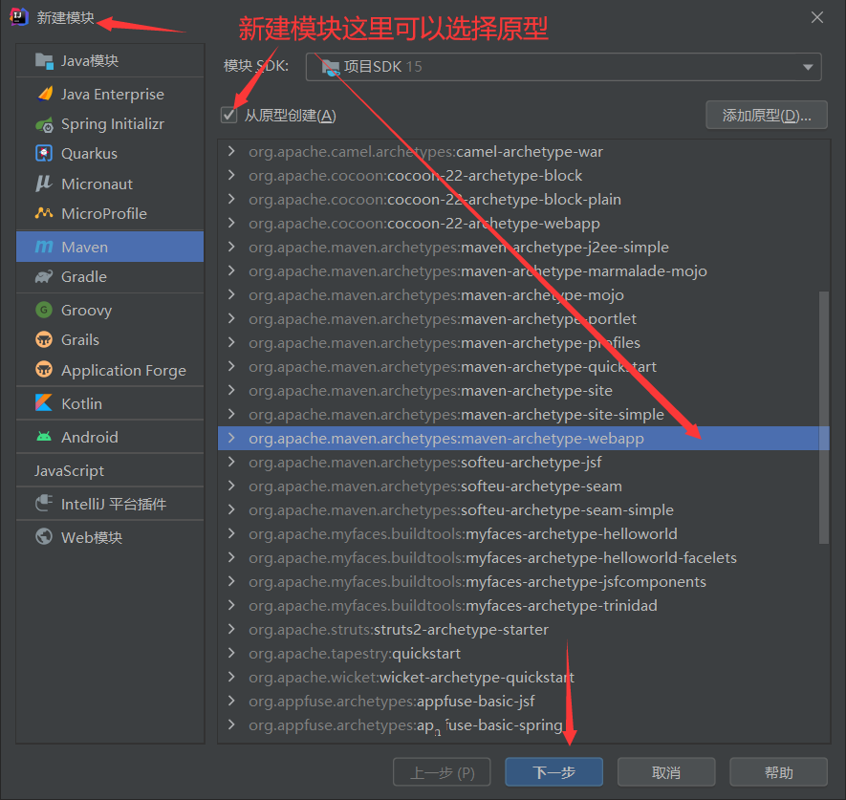Select Gradle module type
Viewport: 846px width, 800px height.
click(x=110, y=277)
